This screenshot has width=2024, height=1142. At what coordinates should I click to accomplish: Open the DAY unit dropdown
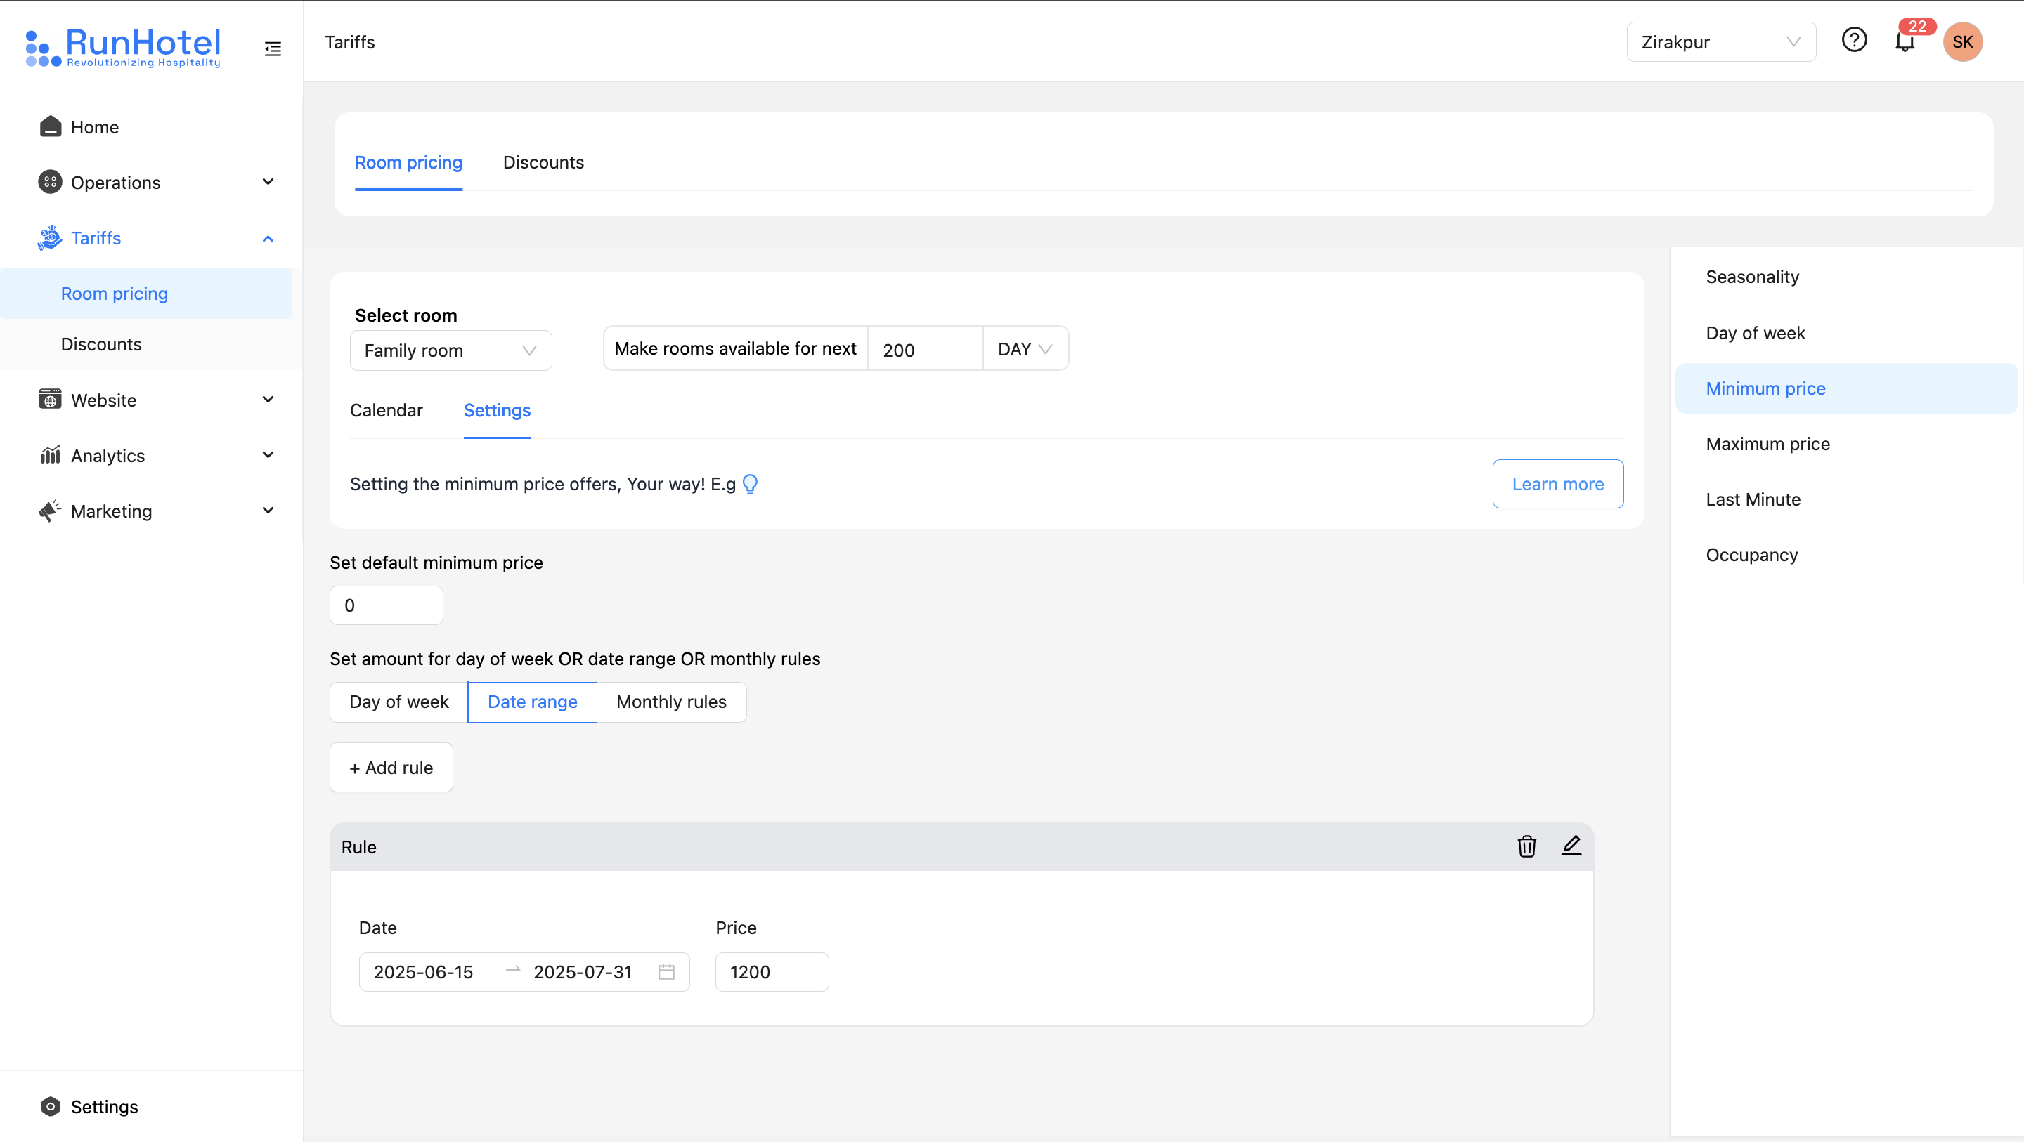coord(1025,349)
